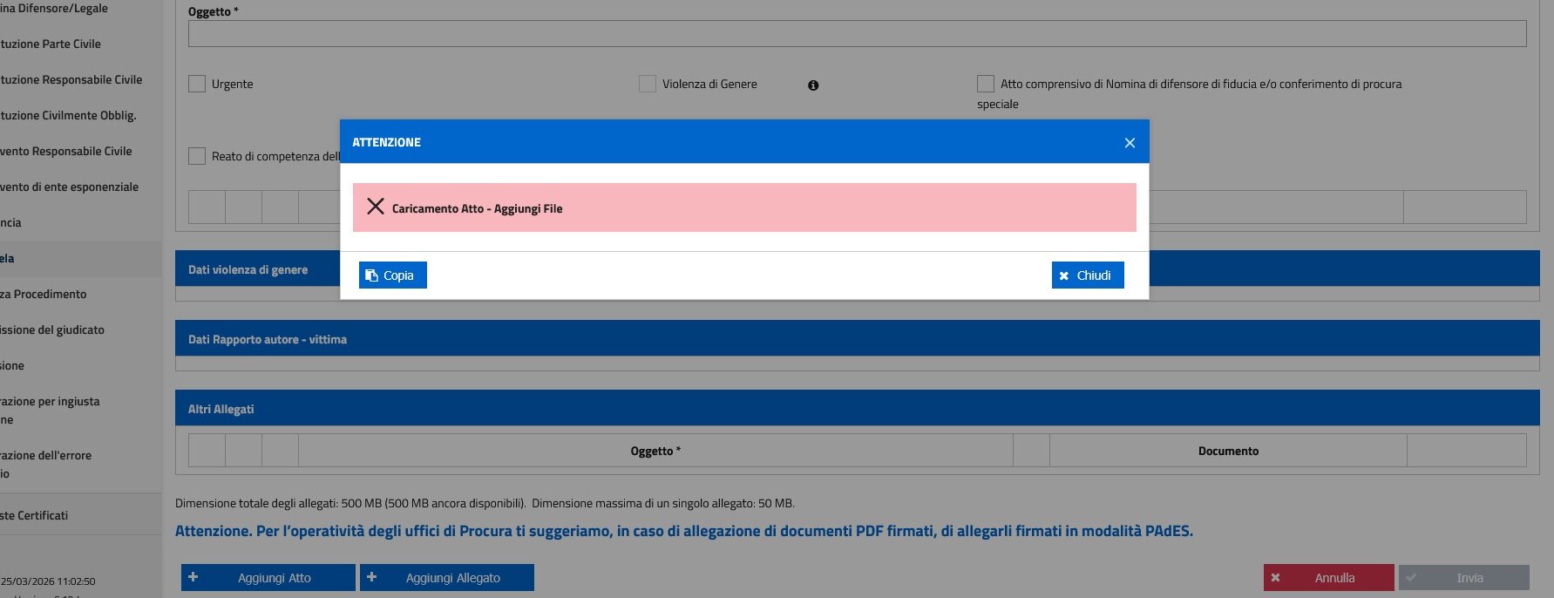Click the Chiudi button

pyautogui.click(x=1087, y=275)
